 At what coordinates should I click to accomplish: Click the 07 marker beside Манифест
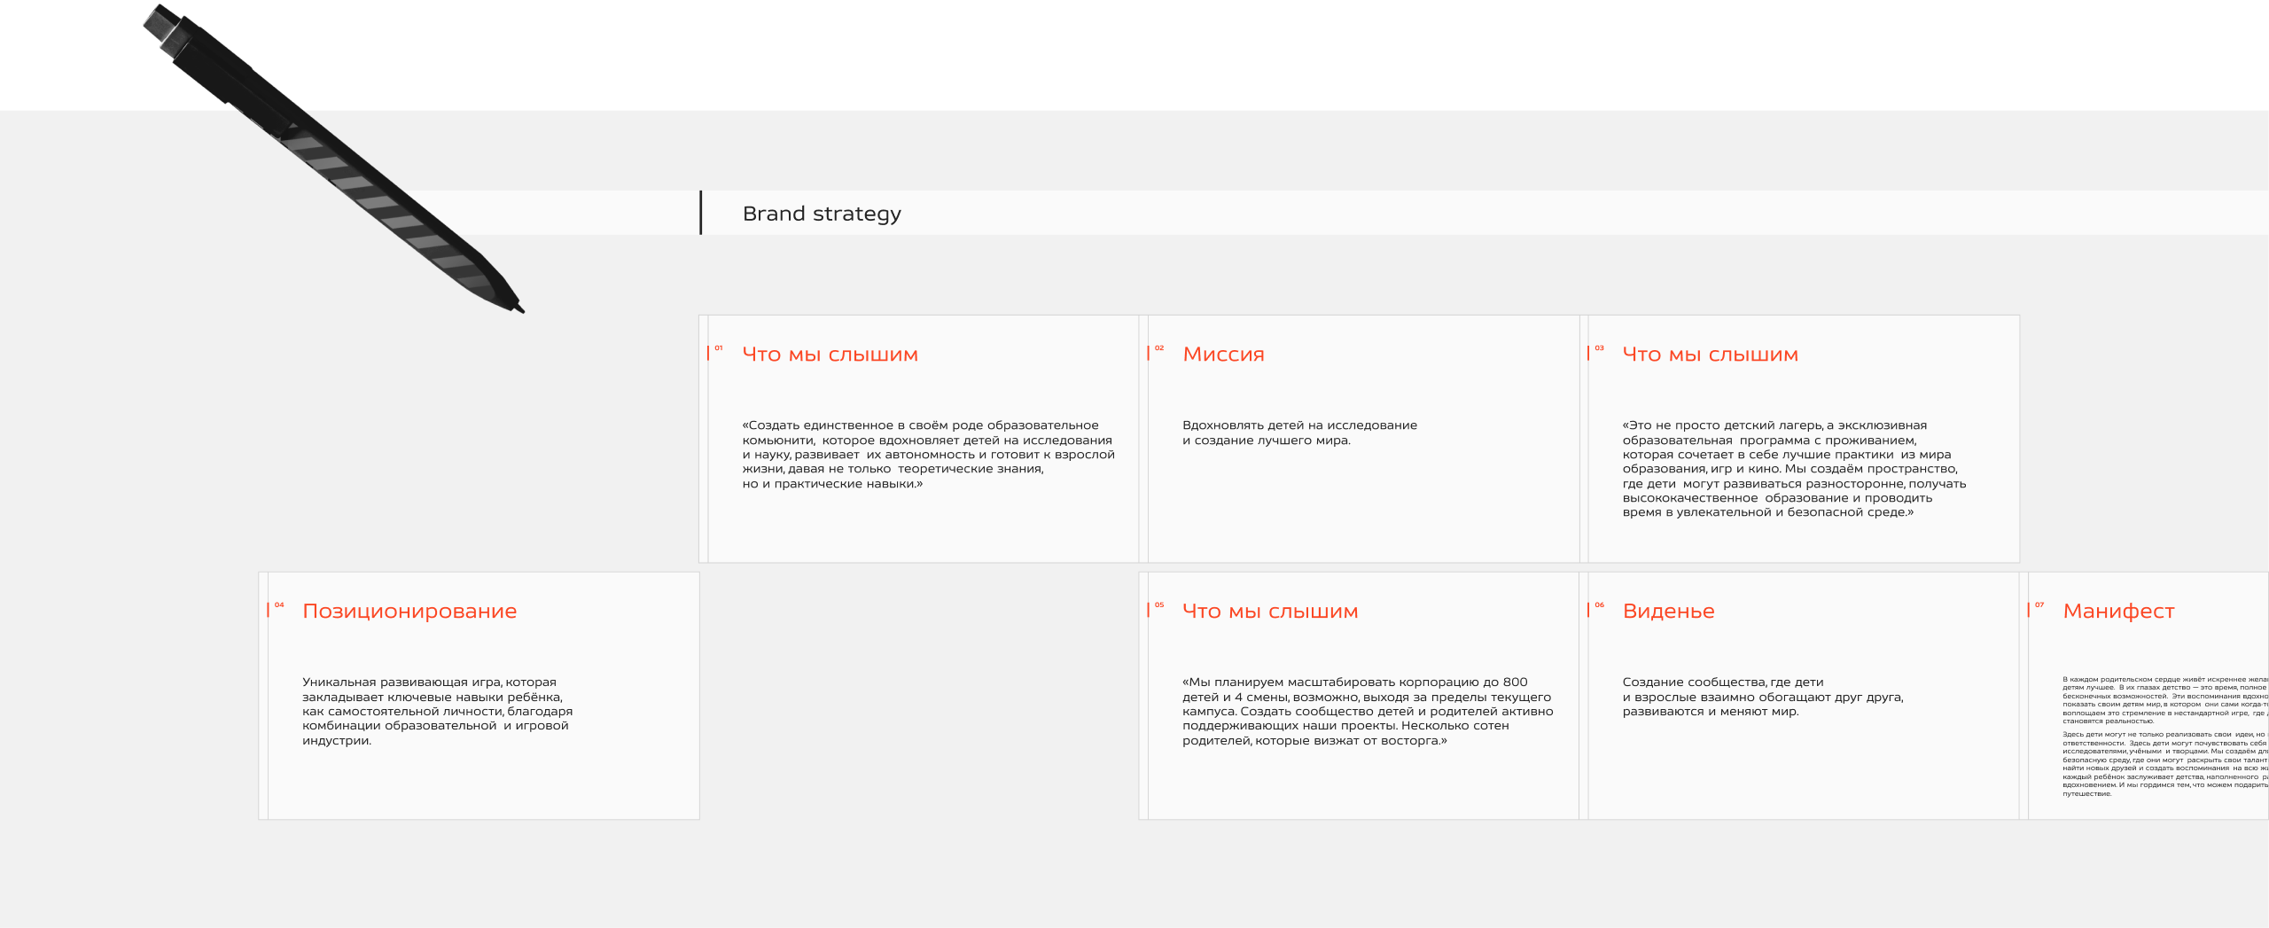pyautogui.click(x=2039, y=605)
